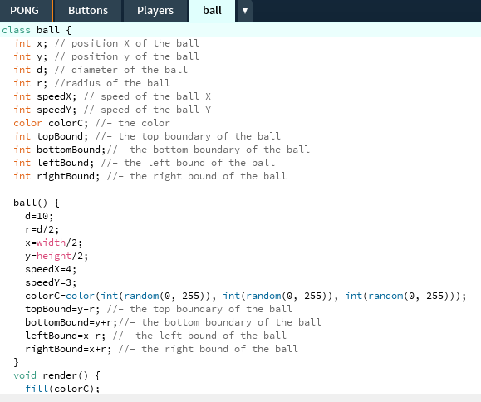Open the Buttons tab
This screenshot has width=481, height=402.
pyautogui.click(x=88, y=11)
